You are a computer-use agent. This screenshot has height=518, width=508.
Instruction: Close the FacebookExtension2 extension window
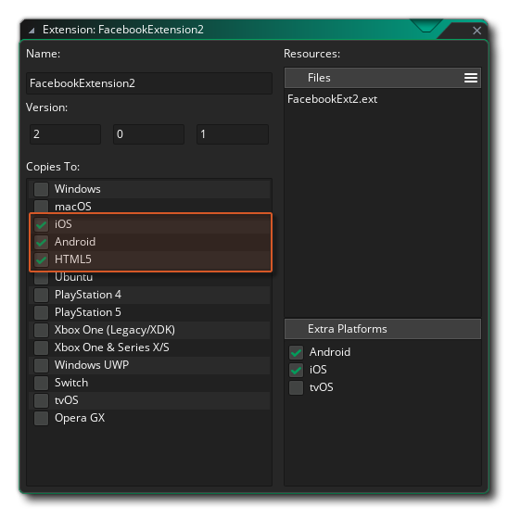pyautogui.click(x=476, y=31)
